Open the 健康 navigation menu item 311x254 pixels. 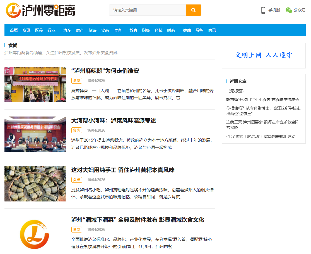187,30
